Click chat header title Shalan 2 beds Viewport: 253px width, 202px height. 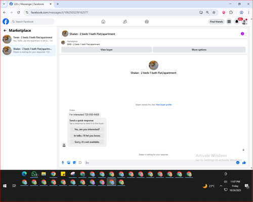coord(92,34)
